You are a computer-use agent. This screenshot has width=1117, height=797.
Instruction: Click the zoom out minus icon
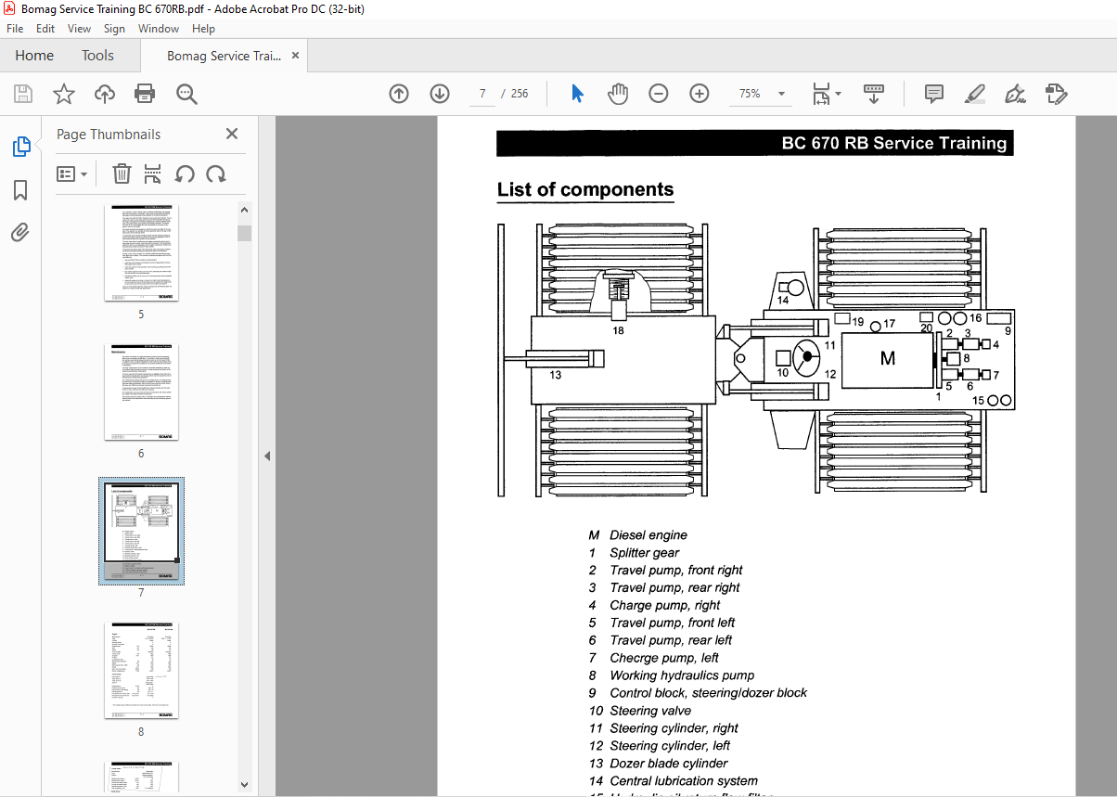(x=659, y=94)
